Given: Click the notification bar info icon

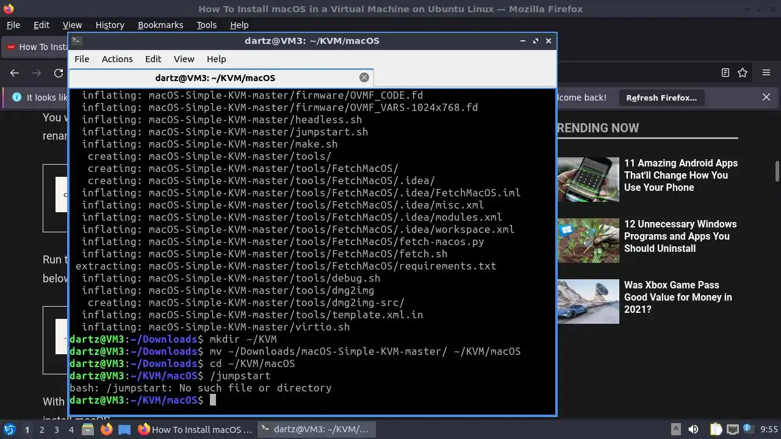Looking at the screenshot, I should (x=16, y=98).
